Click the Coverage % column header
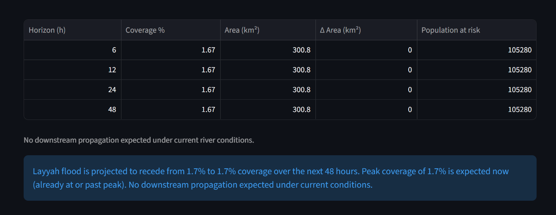 (x=171, y=30)
